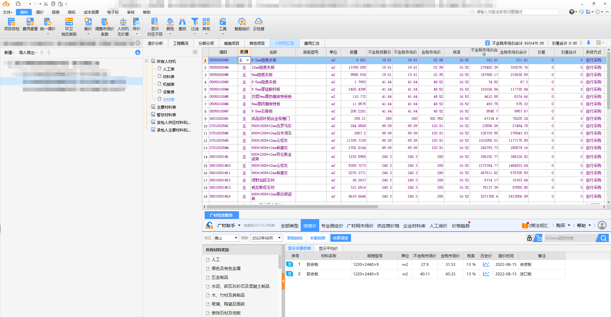Viewport: 611px width, 317px height.
Task: Click the 更新时间 button
Action: tap(295, 238)
